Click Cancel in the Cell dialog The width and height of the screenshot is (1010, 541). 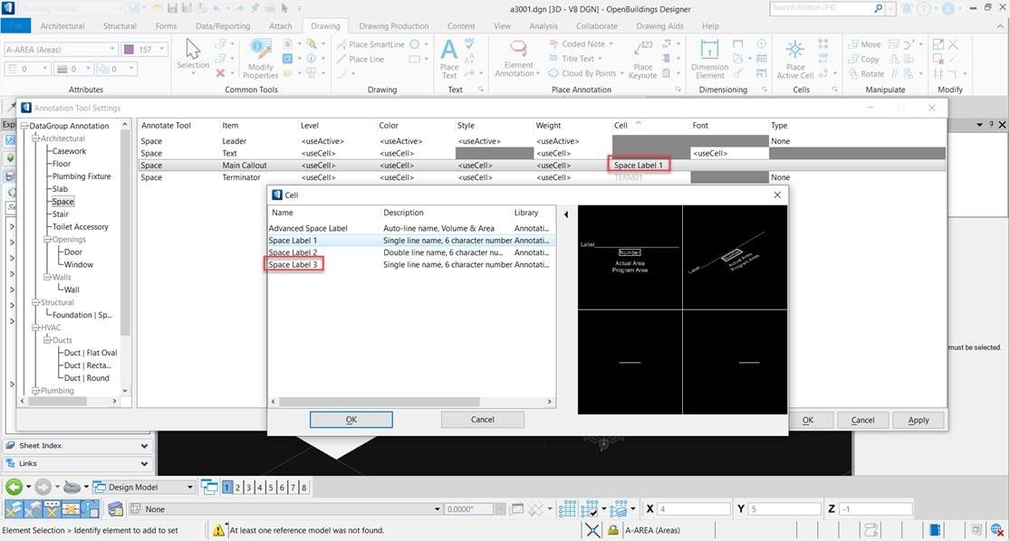click(483, 420)
